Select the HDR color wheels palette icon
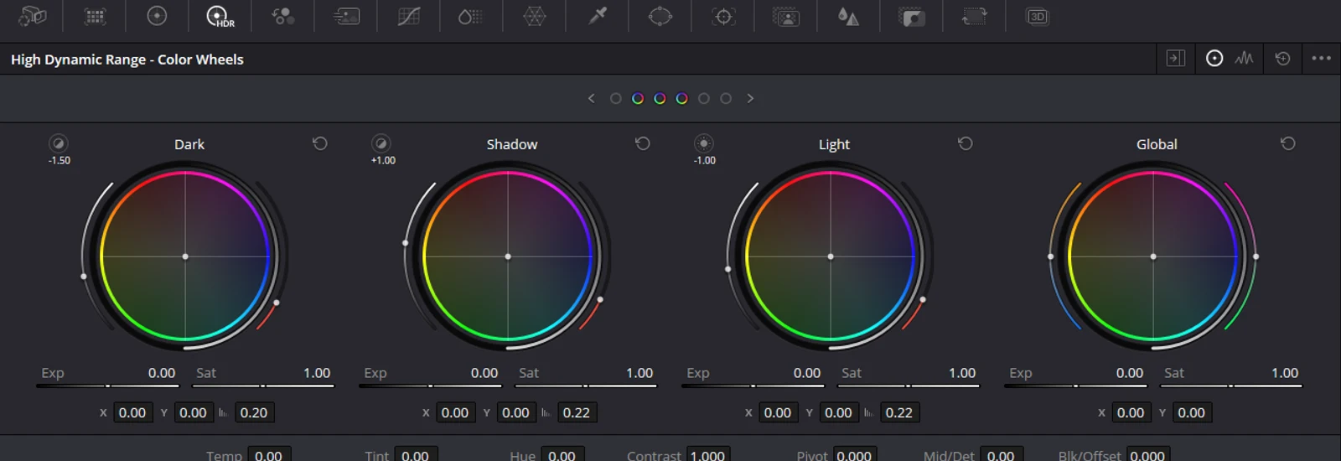Image resolution: width=1341 pixels, height=461 pixels. click(x=220, y=16)
